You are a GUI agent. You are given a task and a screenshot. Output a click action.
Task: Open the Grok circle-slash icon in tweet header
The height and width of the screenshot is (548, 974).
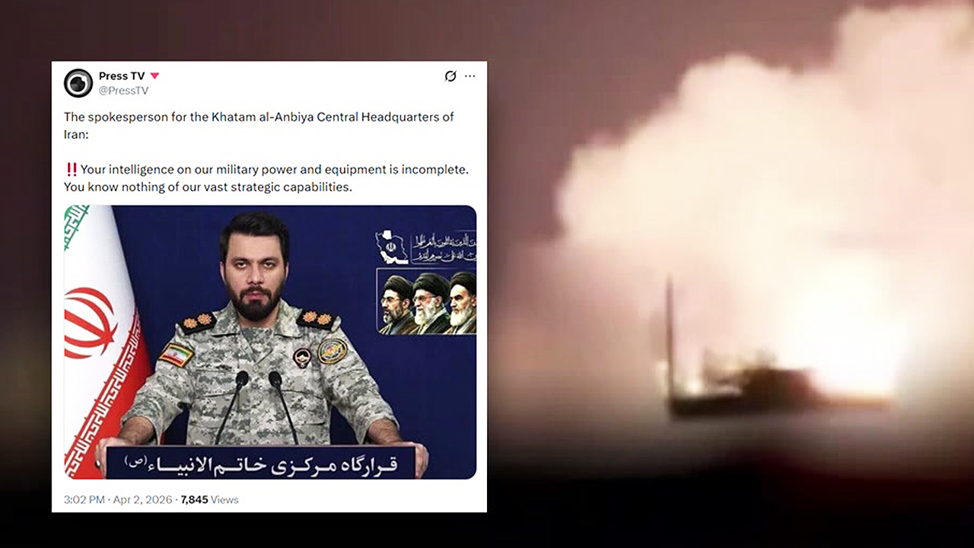pyautogui.click(x=450, y=76)
